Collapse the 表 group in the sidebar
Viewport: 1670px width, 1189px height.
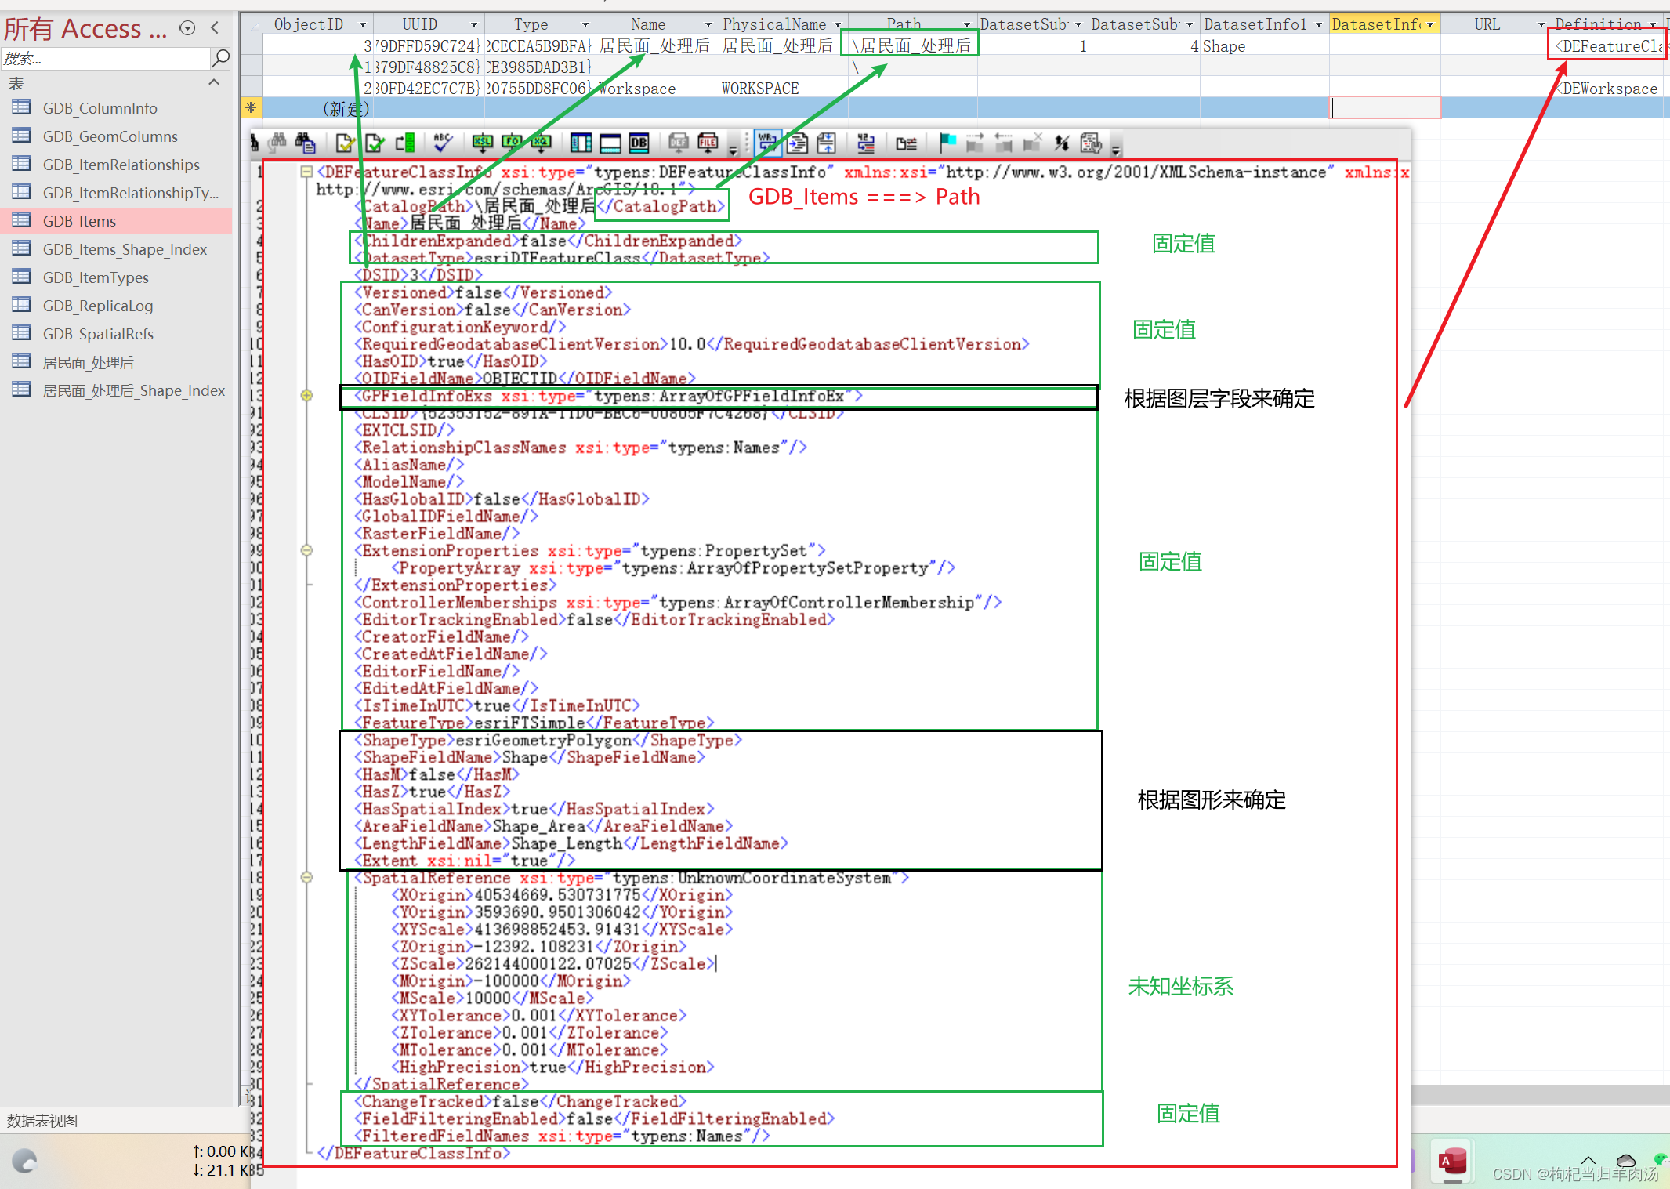(214, 82)
